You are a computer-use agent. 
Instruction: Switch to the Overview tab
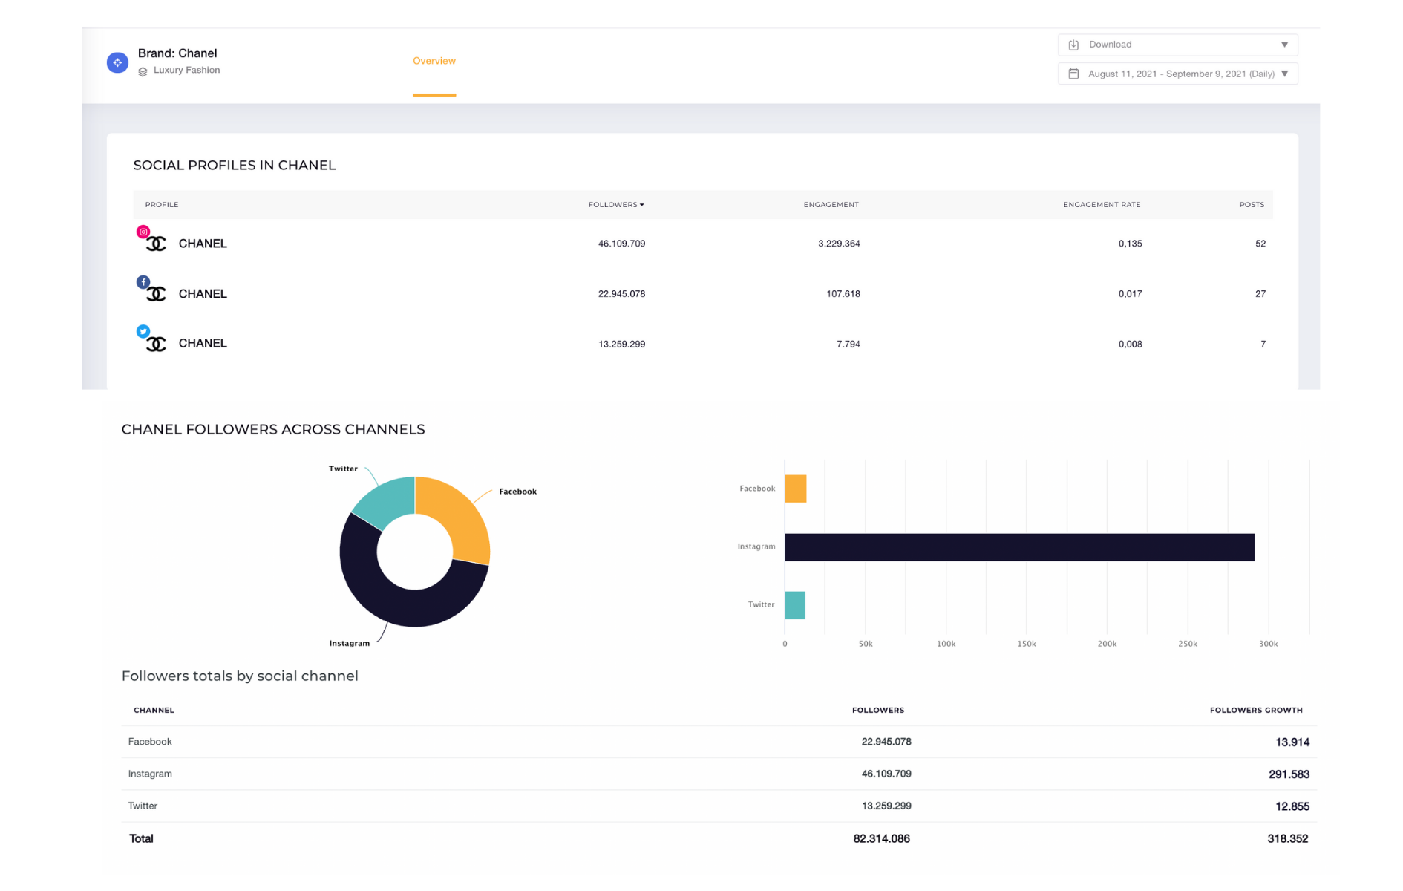(434, 61)
